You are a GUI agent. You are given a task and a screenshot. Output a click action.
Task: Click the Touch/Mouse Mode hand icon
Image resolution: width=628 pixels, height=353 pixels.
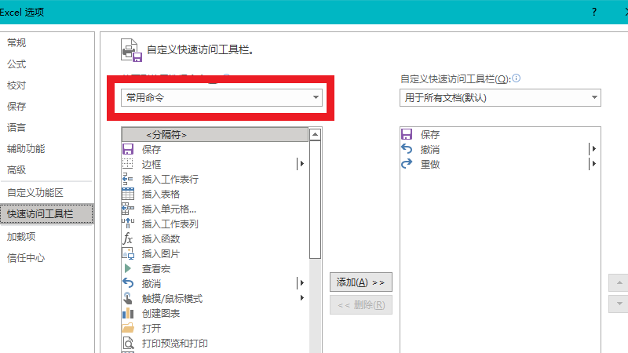tap(128, 298)
